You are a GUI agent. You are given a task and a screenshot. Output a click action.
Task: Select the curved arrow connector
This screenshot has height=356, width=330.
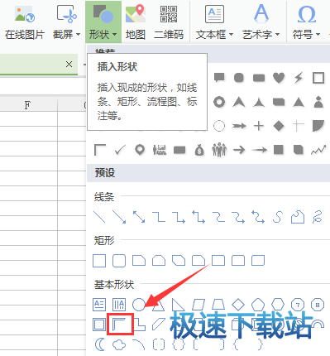point(238,217)
